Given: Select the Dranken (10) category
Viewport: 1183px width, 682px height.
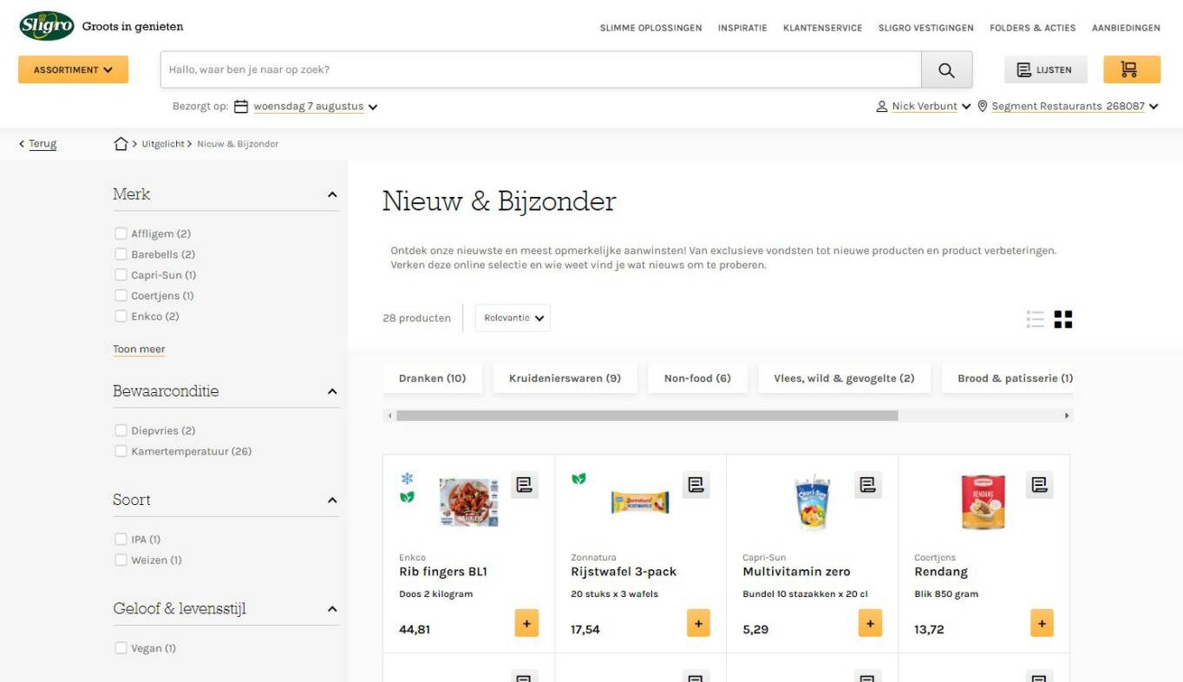Looking at the screenshot, I should pyautogui.click(x=432, y=378).
